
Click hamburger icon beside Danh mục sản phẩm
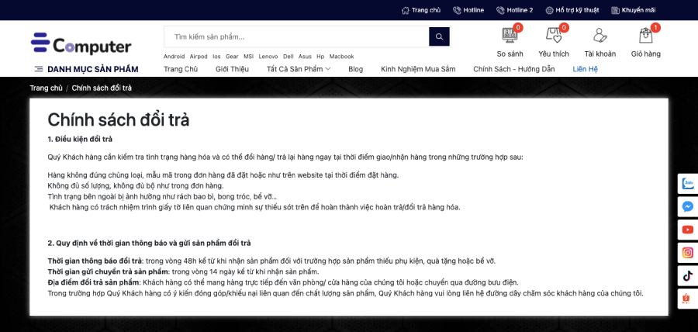39,69
